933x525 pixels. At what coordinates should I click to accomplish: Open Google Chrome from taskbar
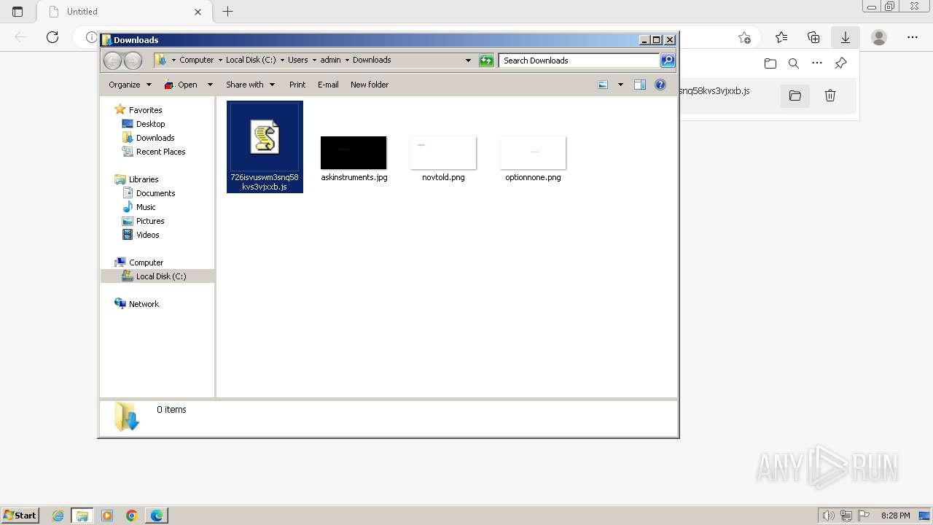(x=132, y=516)
